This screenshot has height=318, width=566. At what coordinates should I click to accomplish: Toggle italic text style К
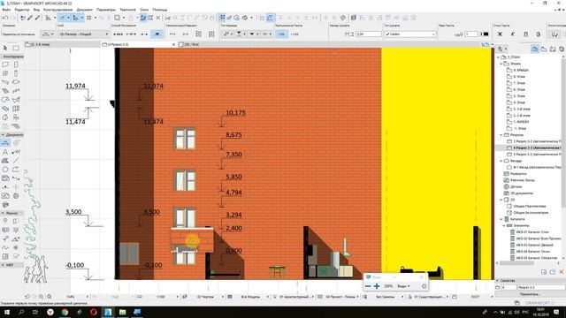click(513, 34)
